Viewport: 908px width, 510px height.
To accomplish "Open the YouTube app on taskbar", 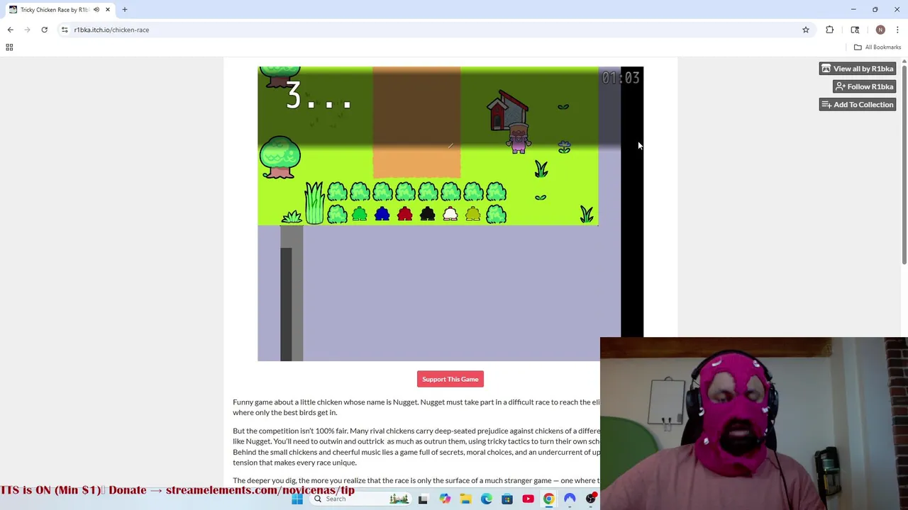I will click(528, 499).
